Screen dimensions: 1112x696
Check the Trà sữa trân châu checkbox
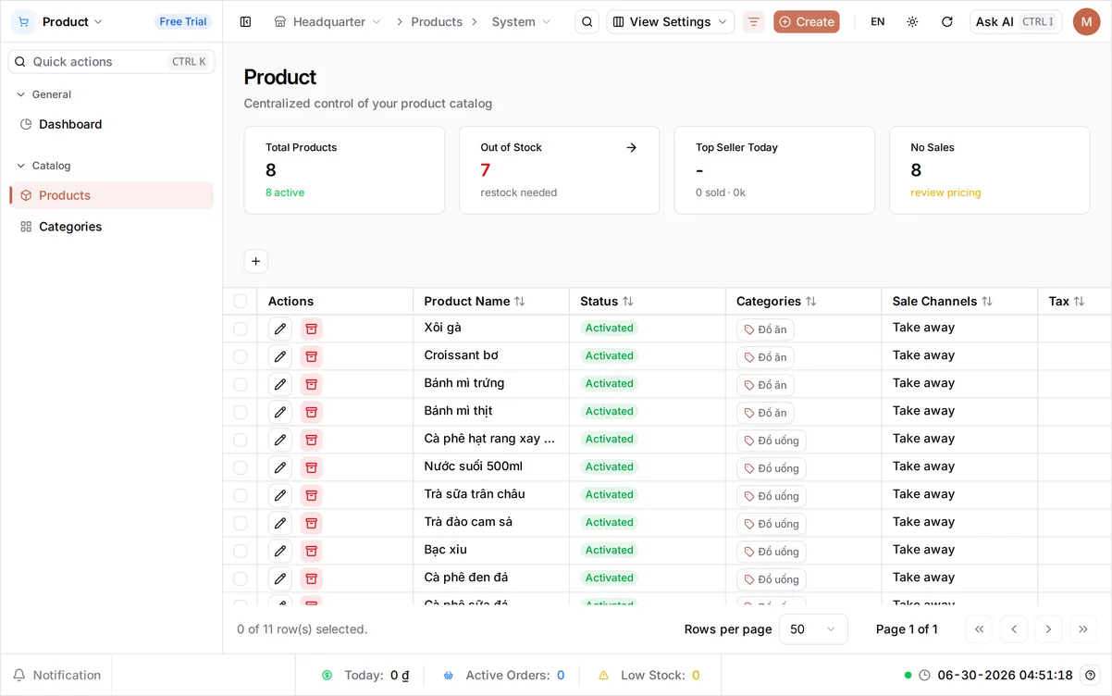point(241,495)
